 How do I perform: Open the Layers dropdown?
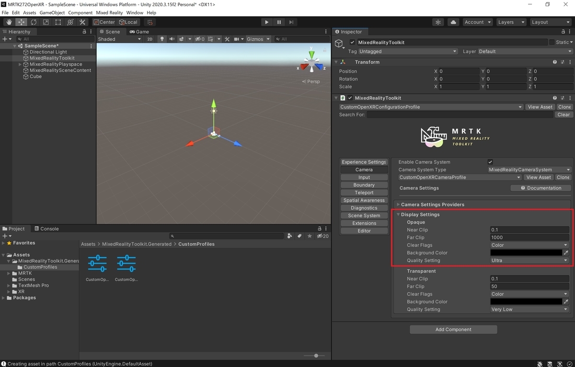(x=510, y=22)
